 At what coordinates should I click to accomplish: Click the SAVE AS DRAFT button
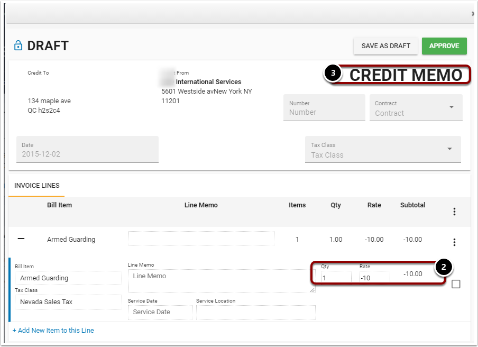point(385,46)
